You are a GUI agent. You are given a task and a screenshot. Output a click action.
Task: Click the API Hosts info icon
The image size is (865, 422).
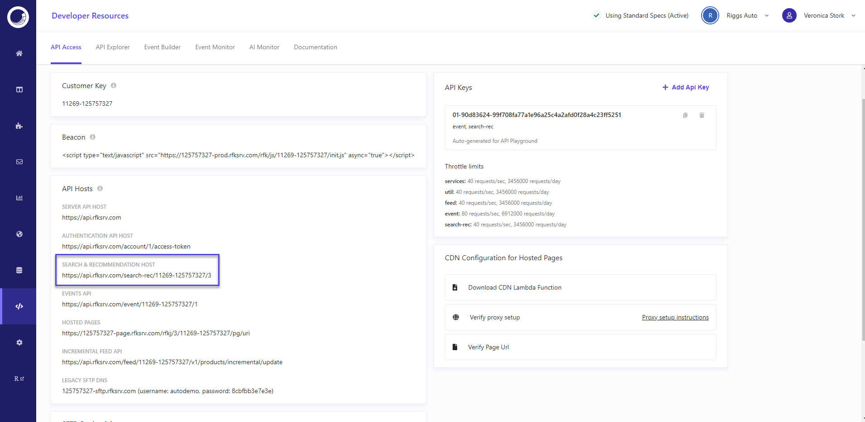[x=100, y=188]
